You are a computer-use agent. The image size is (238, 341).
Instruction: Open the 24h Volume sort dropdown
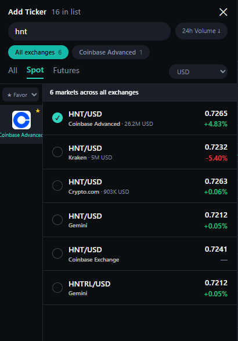[201, 31]
